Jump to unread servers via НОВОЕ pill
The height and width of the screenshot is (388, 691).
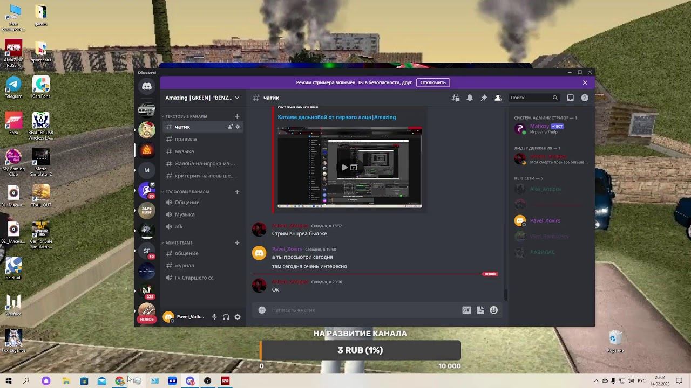tap(147, 320)
